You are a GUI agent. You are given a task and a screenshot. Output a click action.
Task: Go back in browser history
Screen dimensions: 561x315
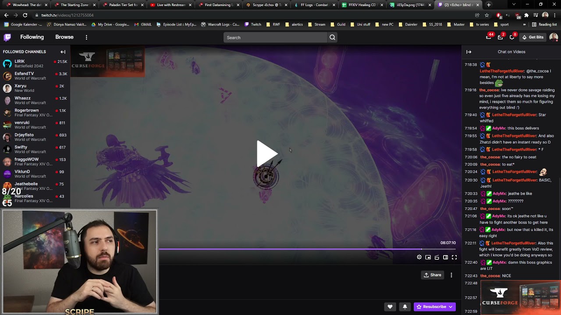click(x=6, y=15)
